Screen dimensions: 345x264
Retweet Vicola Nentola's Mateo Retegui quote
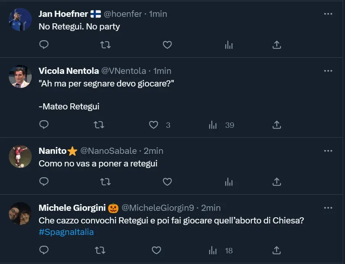99,125
